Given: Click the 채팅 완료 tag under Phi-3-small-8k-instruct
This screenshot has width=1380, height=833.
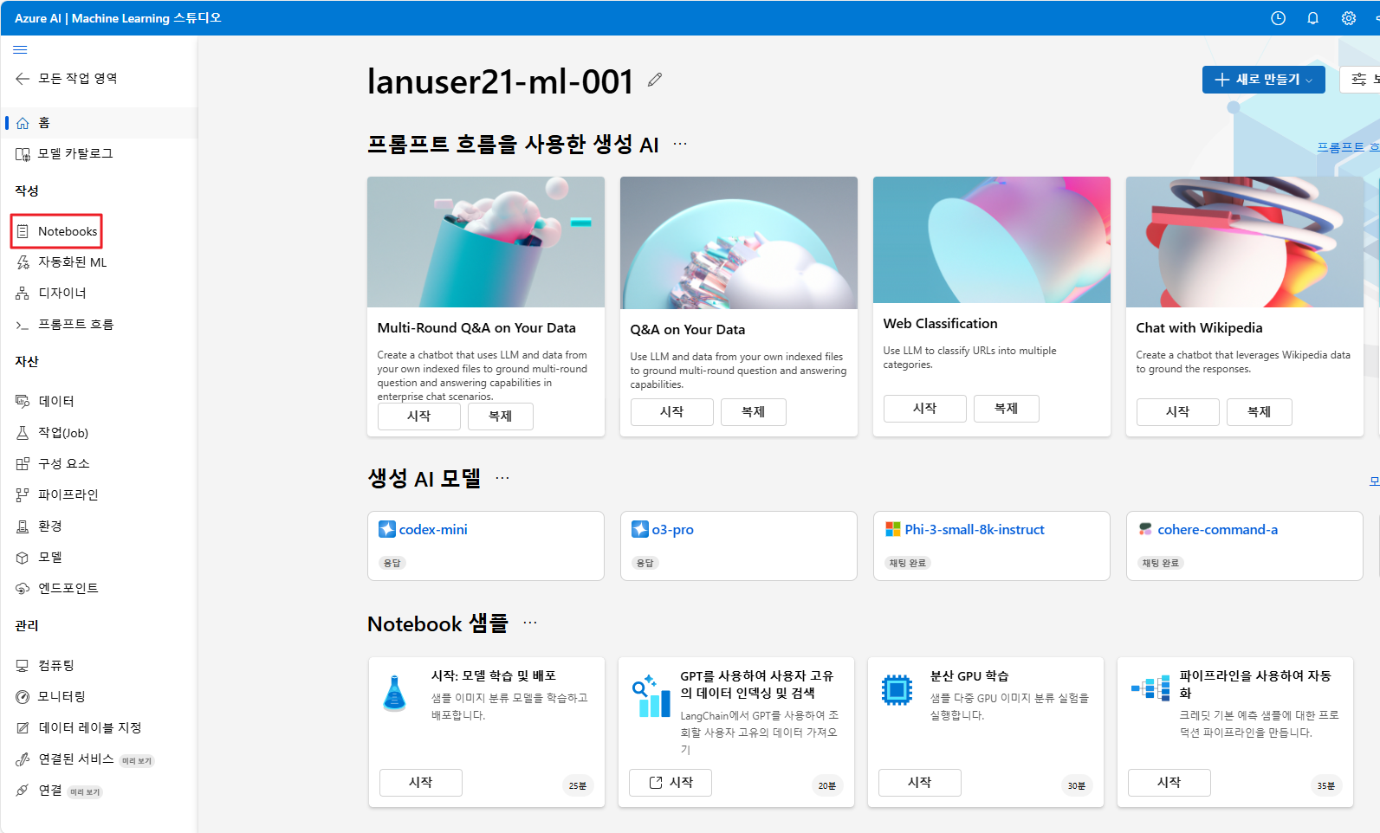Looking at the screenshot, I should (908, 563).
